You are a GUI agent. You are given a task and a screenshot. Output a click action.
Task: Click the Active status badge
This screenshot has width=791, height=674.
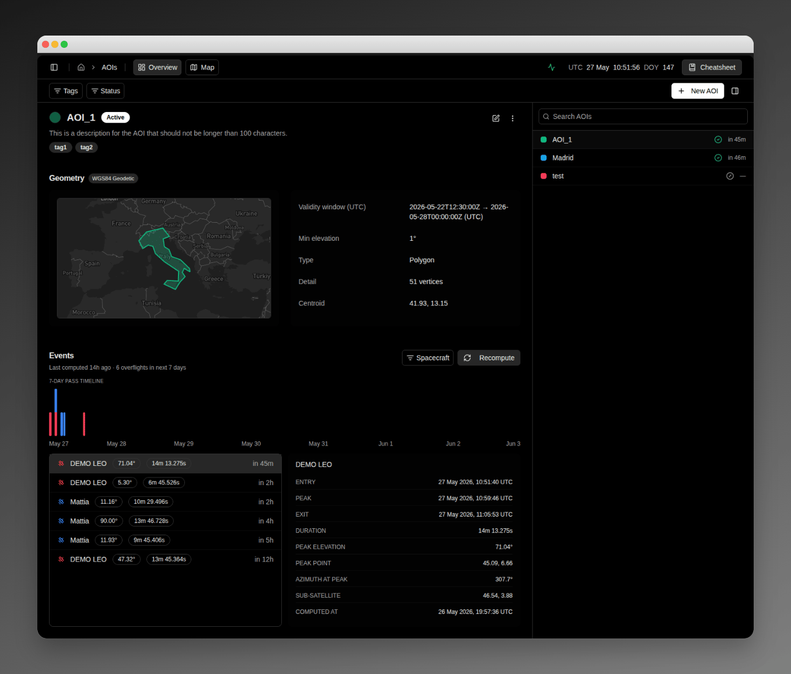(116, 118)
